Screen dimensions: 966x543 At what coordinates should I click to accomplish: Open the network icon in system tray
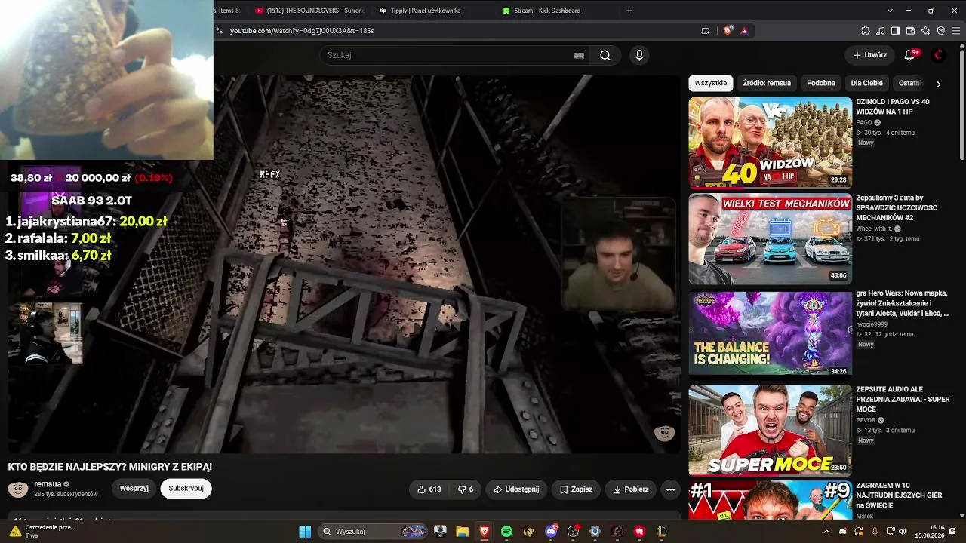click(891, 532)
